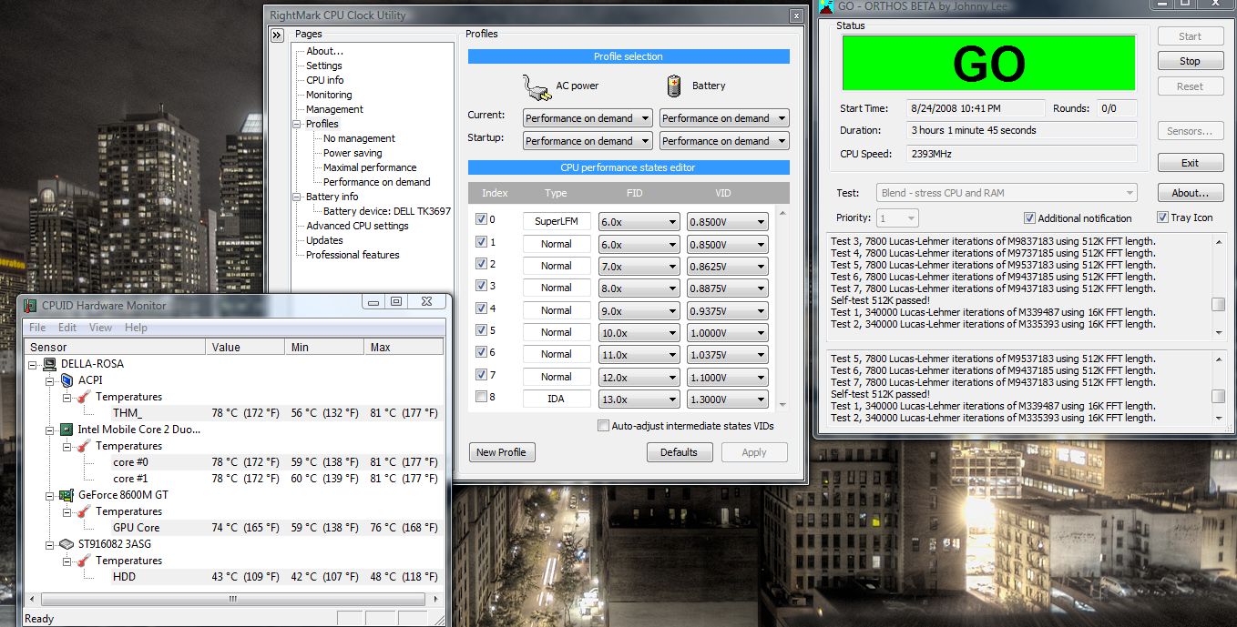This screenshot has width=1237, height=627.
Task: Open the View menu in Hardware Monitor
Action: [101, 328]
